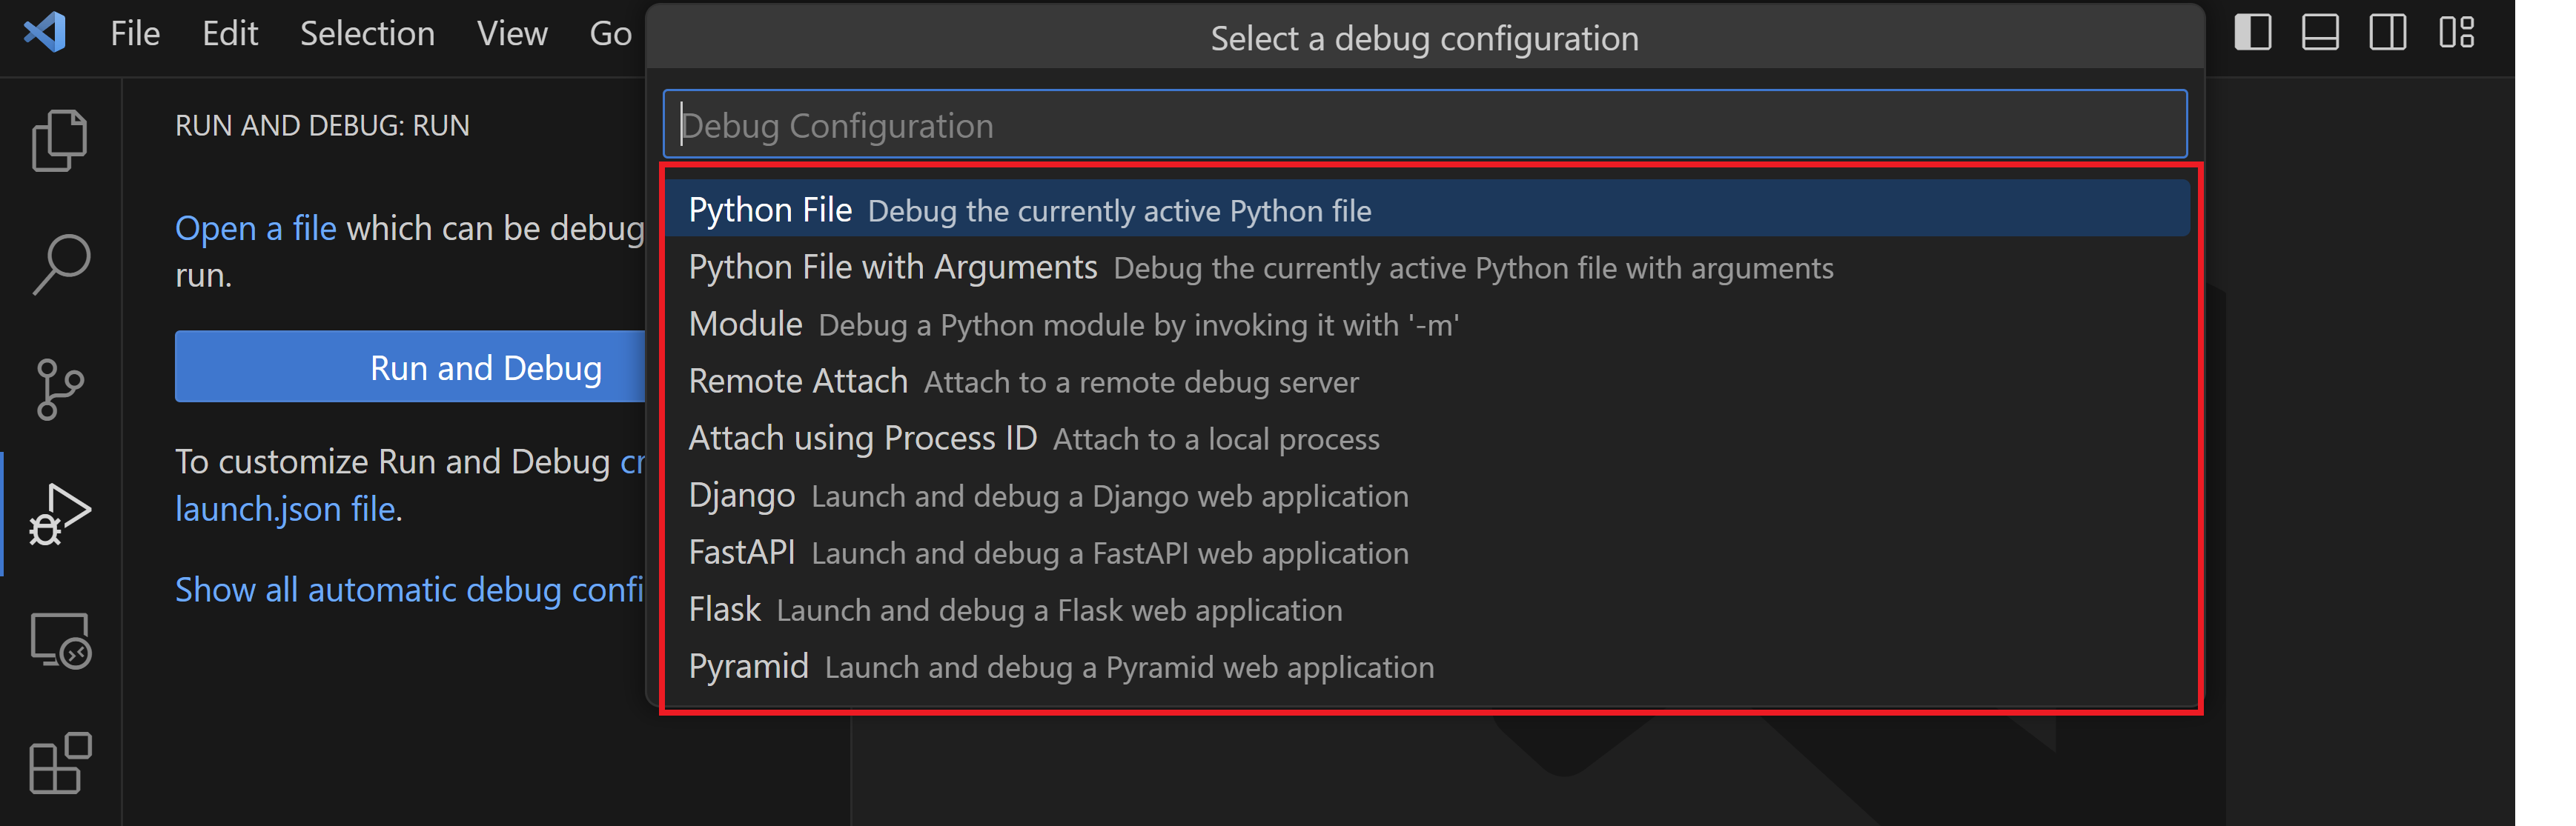
Task: Toggle secondary sidebar visibility
Action: (2389, 33)
